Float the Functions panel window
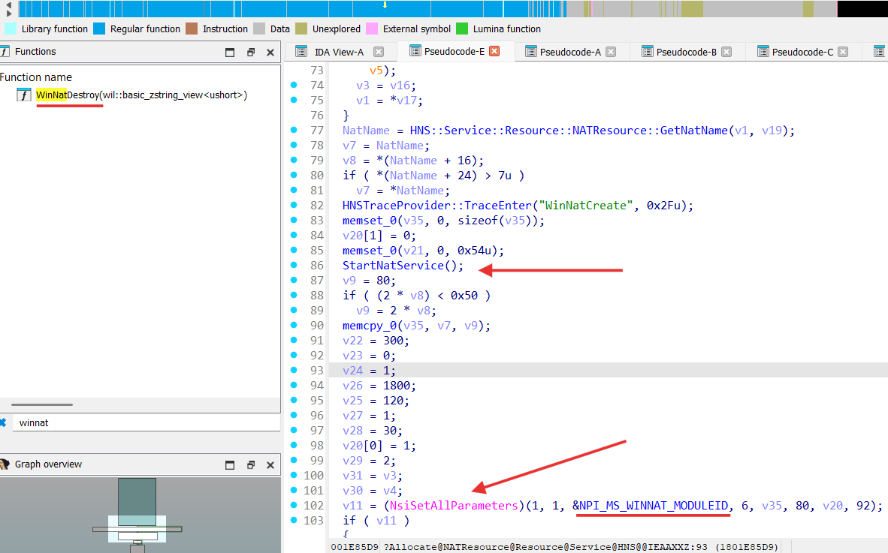The height and width of the screenshot is (553, 888). 251,52
